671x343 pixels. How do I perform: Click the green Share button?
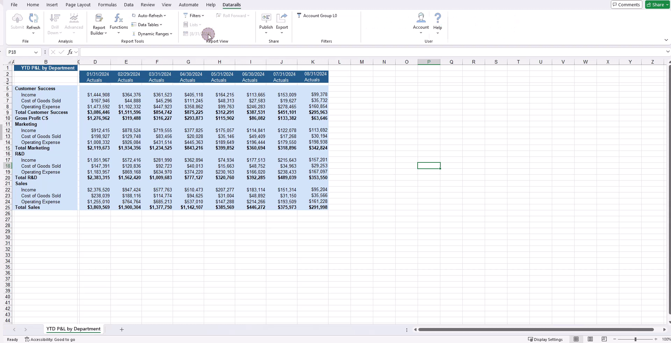tap(657, 5)
